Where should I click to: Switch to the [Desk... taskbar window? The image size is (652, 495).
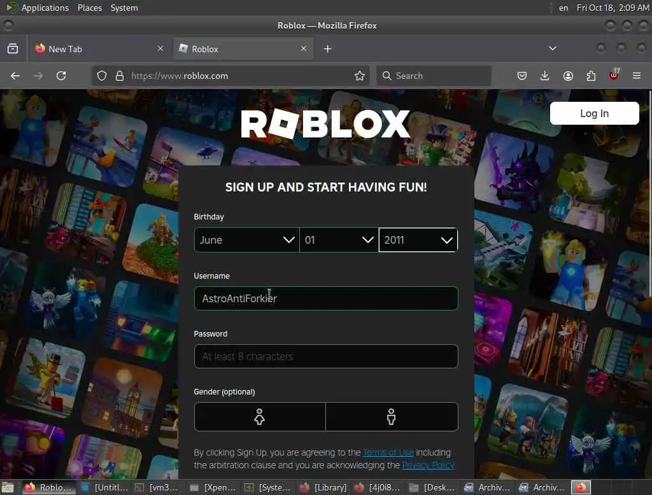click(x=432, y=487)
